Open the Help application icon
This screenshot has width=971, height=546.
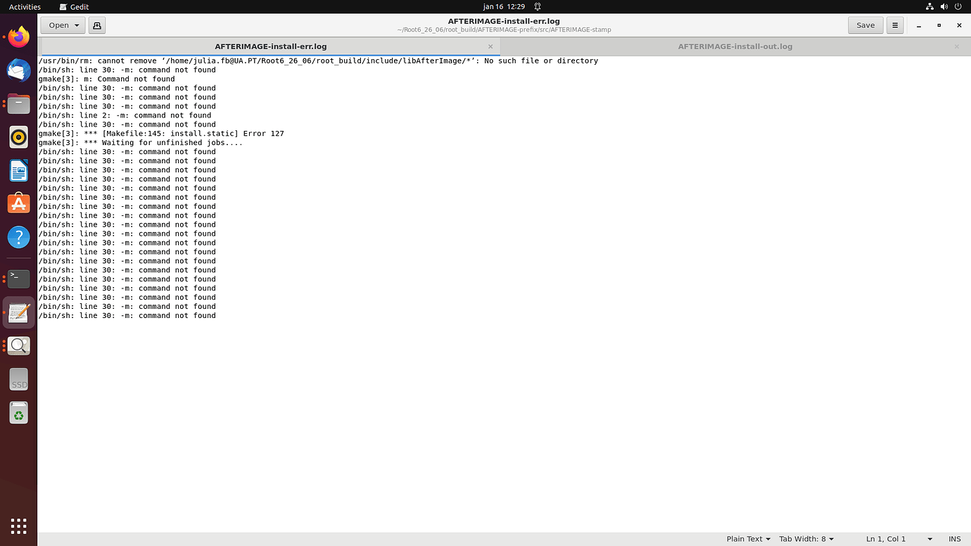click(18, 237)
